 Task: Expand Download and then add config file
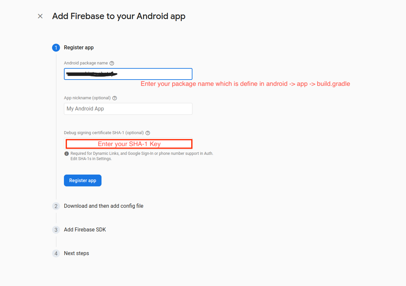tap(103, 206)
